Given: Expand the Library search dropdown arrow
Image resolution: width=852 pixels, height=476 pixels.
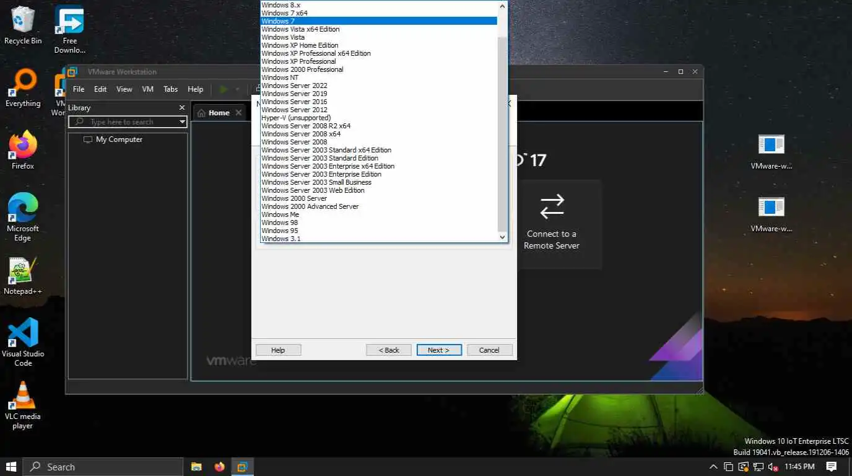Looking at the screenshot, I should point(182,122).
